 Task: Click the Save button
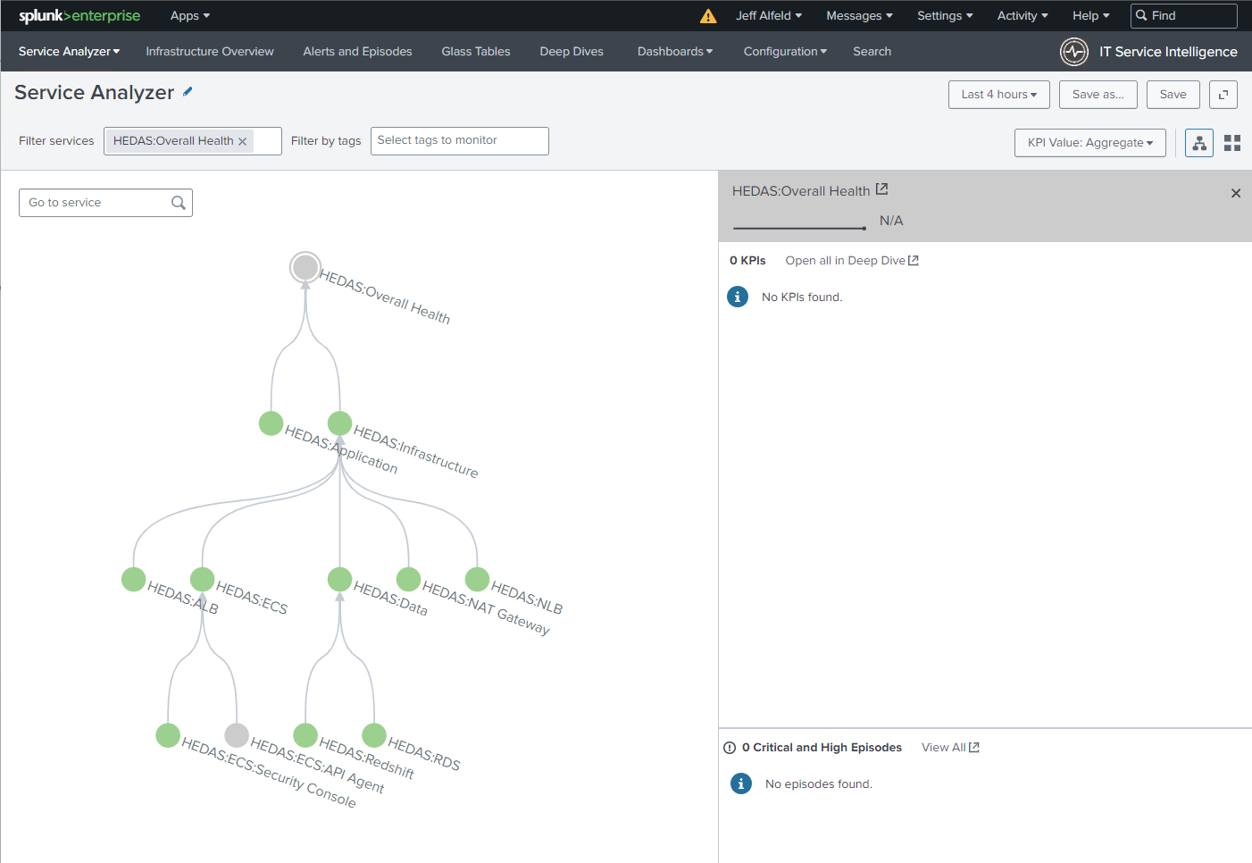[1173, 95]
